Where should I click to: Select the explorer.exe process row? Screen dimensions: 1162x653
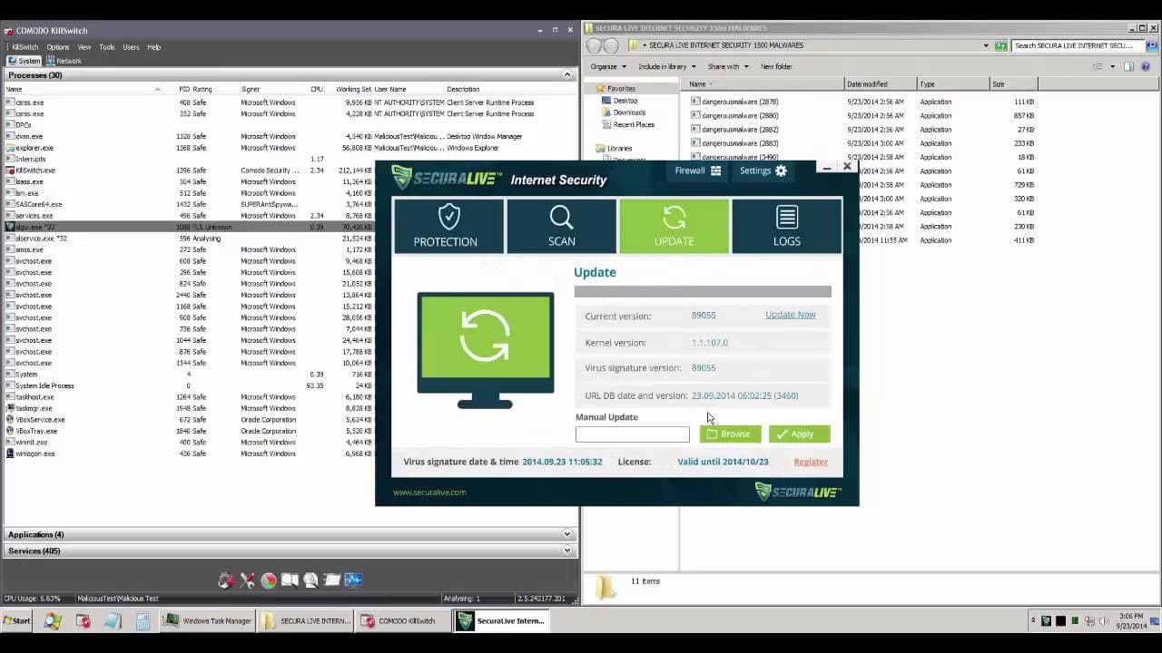coord(290,148)
